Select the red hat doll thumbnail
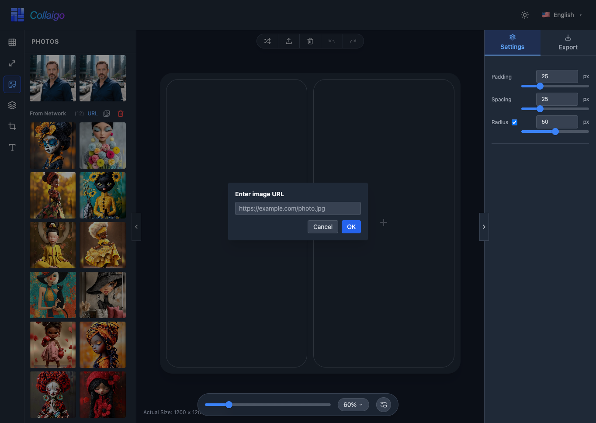 click(103, 395)
